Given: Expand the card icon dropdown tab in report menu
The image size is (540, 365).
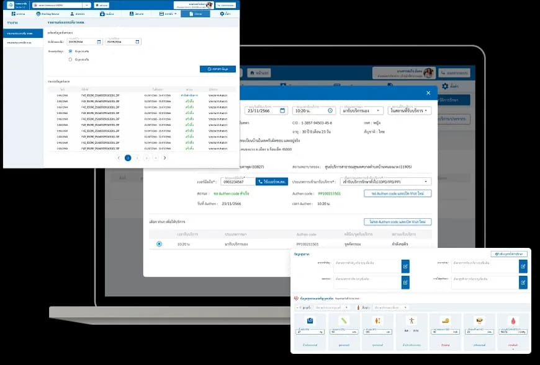Looking at the screenshot, I should click(x=168, y=14).
